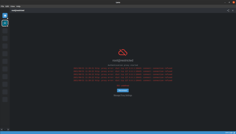Viewport: 236px width, 134px height.
Task: Close the root@restricted cluster view
Action: point(233,10)
